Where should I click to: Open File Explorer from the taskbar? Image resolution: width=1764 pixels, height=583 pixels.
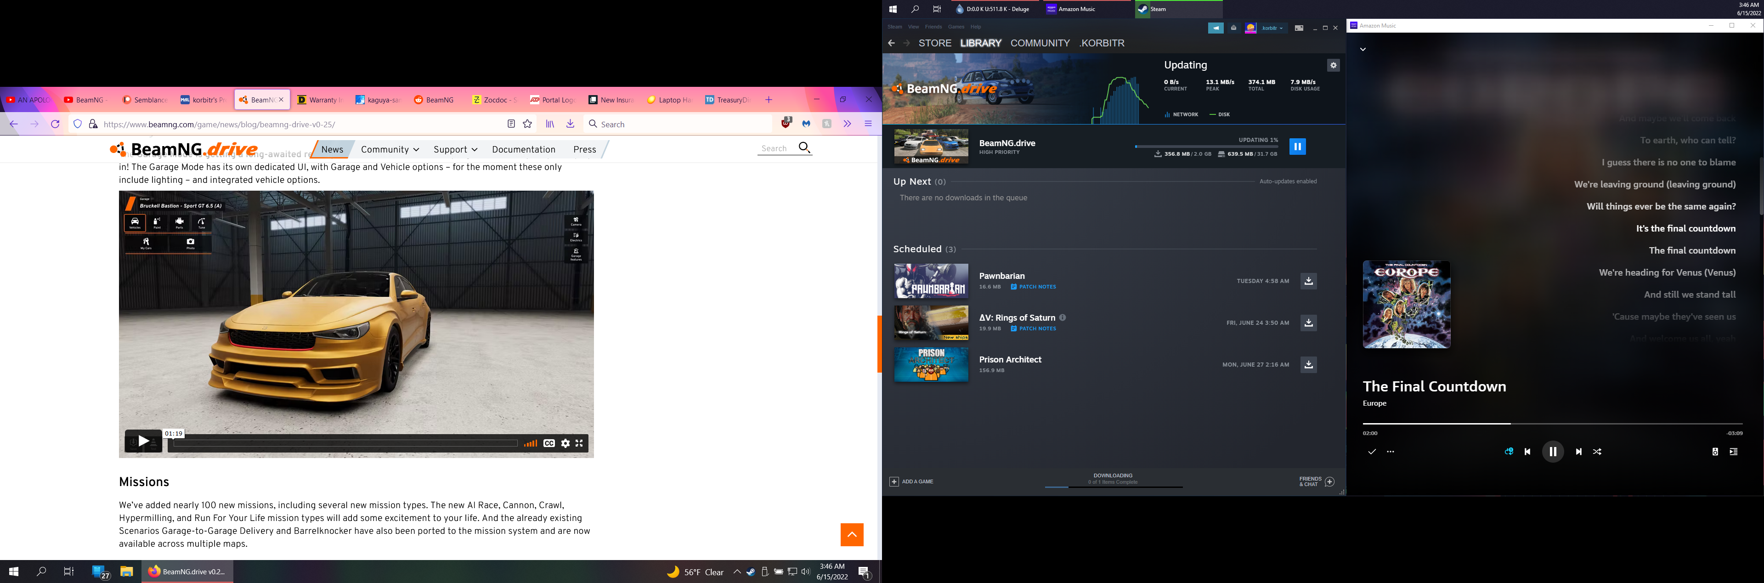[127, 572]
